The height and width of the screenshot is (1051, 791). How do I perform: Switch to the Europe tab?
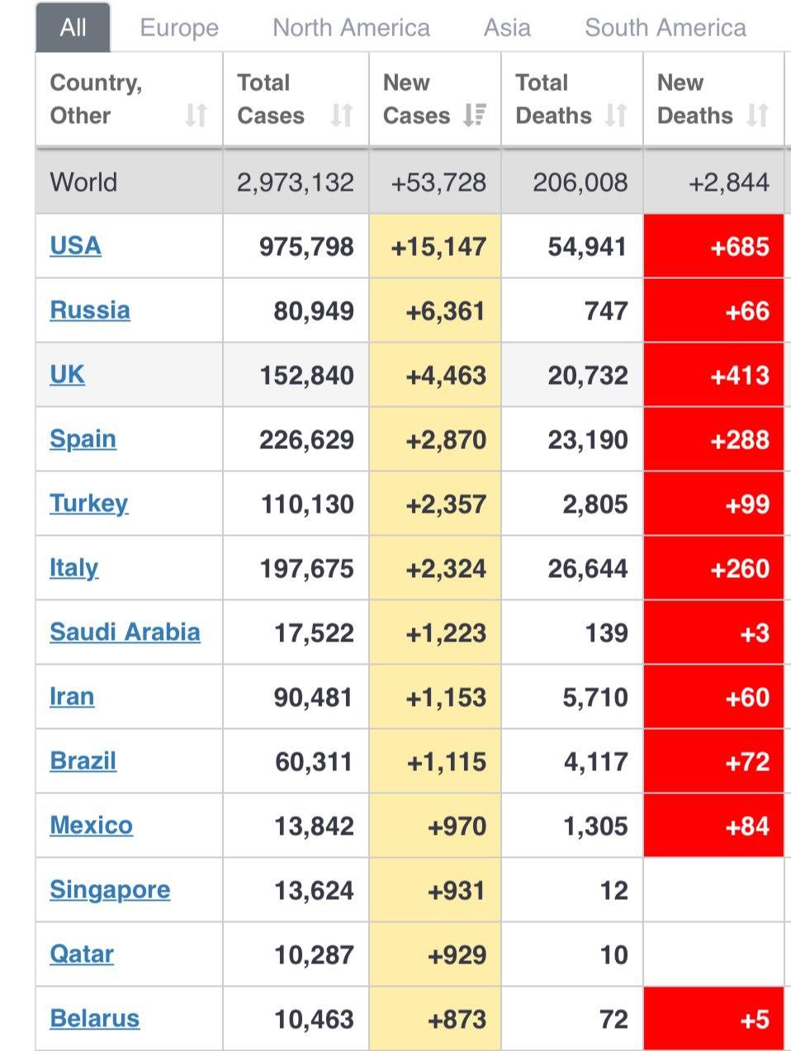(x=179, y=28)
